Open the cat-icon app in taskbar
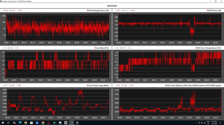The image size is (224, 125). pyautogui.click(x=66, y=123)
